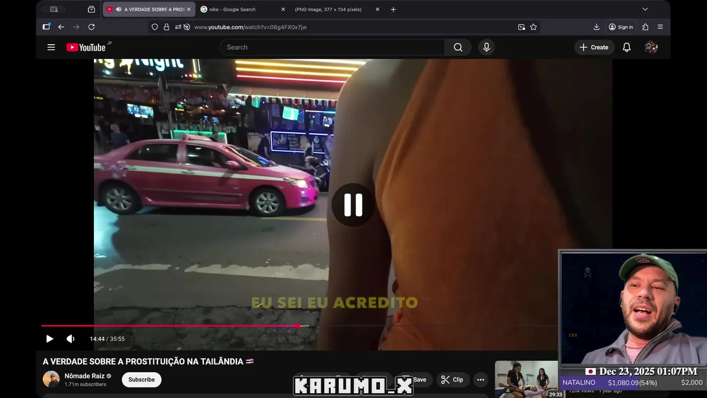Screen dimensions: 707x398
Task: Close the nike Google Search tab
Action: click(x=283, y=9)
